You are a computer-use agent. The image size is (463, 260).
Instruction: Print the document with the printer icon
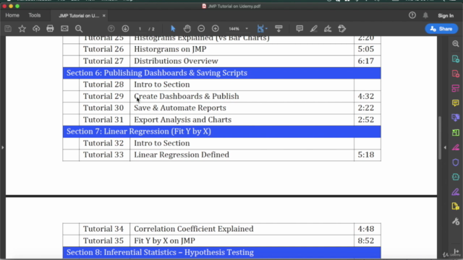(50, 29)
